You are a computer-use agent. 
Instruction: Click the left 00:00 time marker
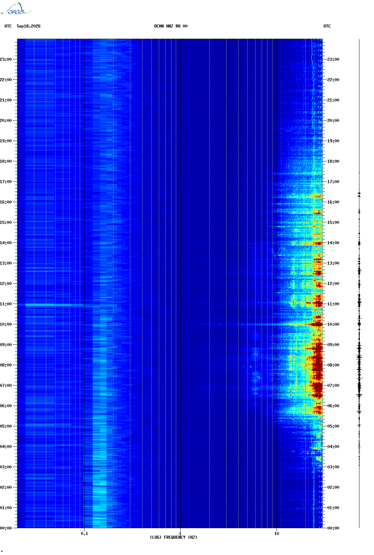[x=5, y=528]
